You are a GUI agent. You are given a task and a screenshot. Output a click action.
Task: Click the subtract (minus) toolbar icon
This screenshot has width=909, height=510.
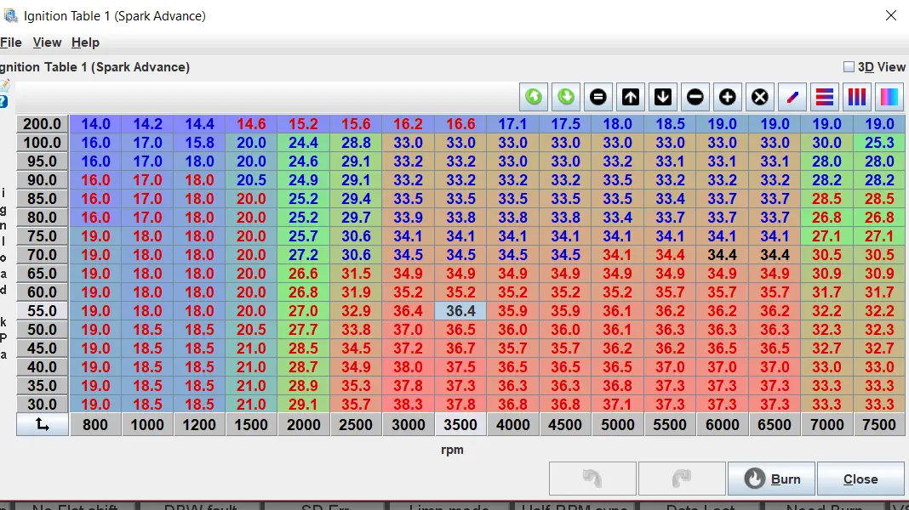point(695,97)
